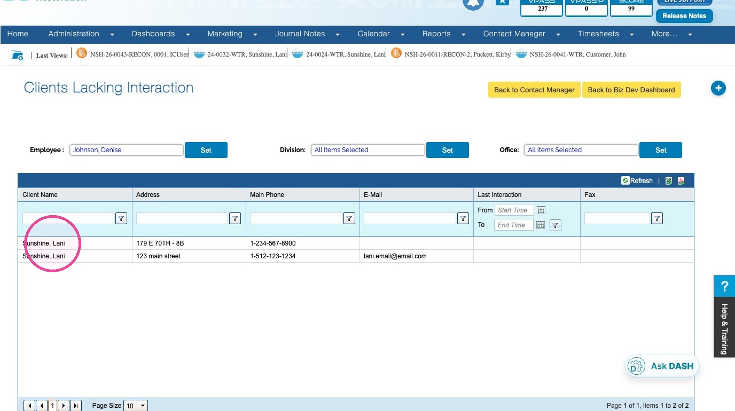
Task: Click Back to Biz Dev Dashboard button
Action: 631,90
